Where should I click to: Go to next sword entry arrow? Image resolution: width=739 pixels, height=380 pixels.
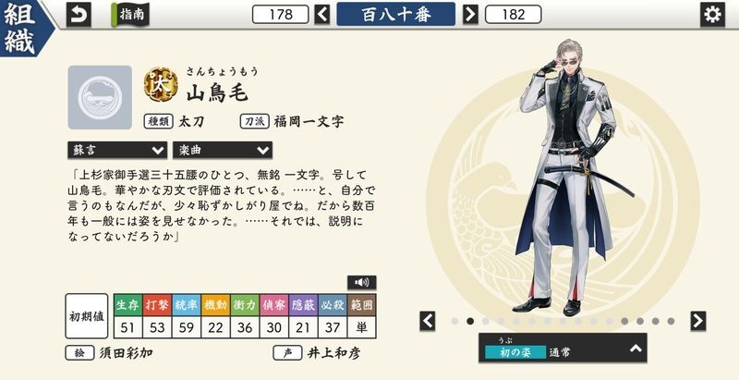[470, 14]
